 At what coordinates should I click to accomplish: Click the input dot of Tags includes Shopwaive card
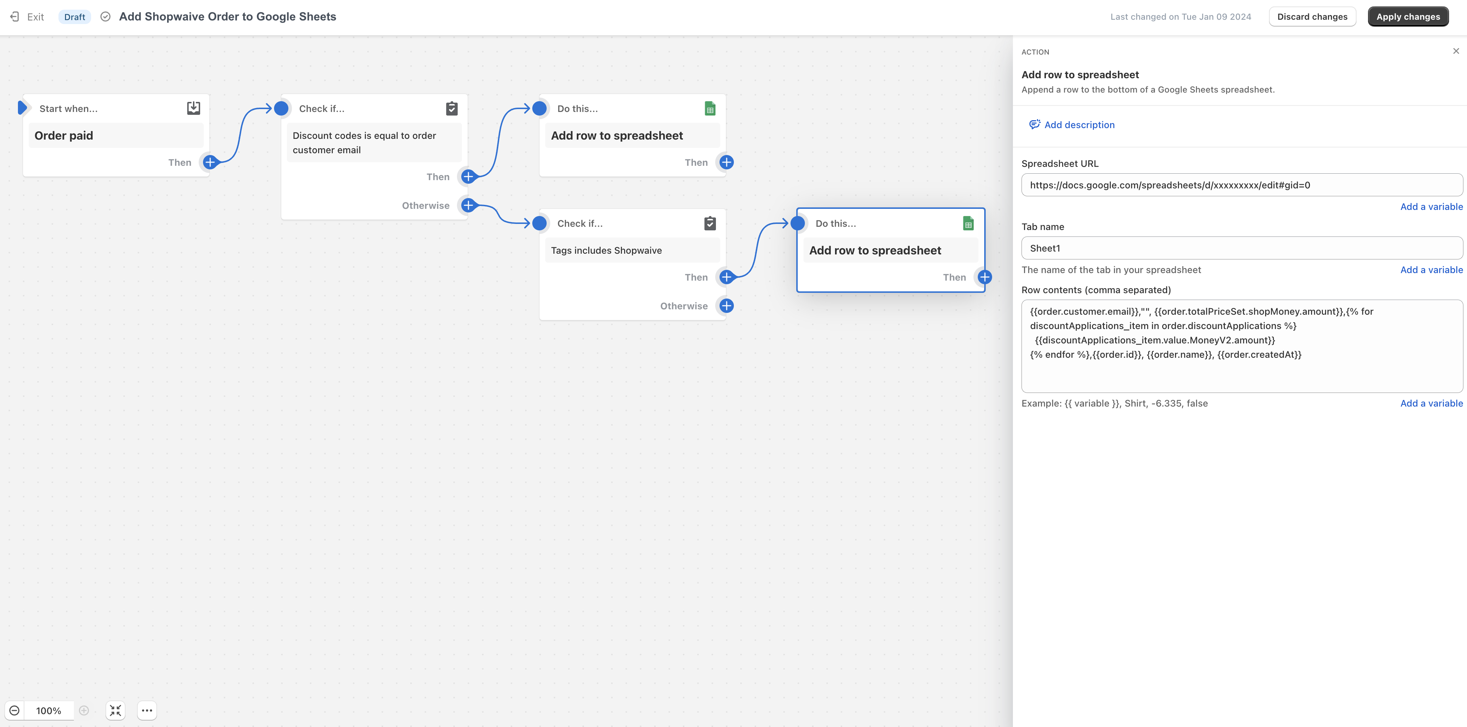539,223
